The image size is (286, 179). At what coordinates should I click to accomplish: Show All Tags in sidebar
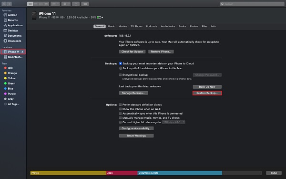13,104
